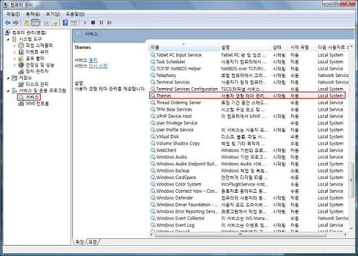The image size is (358, 256).
Task: Select the Volume Shadow Copy row
Action: 249,143
